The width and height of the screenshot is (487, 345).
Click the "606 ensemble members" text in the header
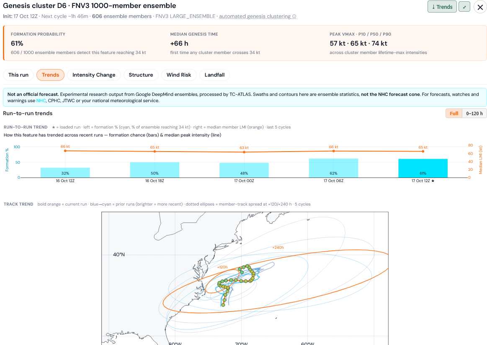point(122,16)
